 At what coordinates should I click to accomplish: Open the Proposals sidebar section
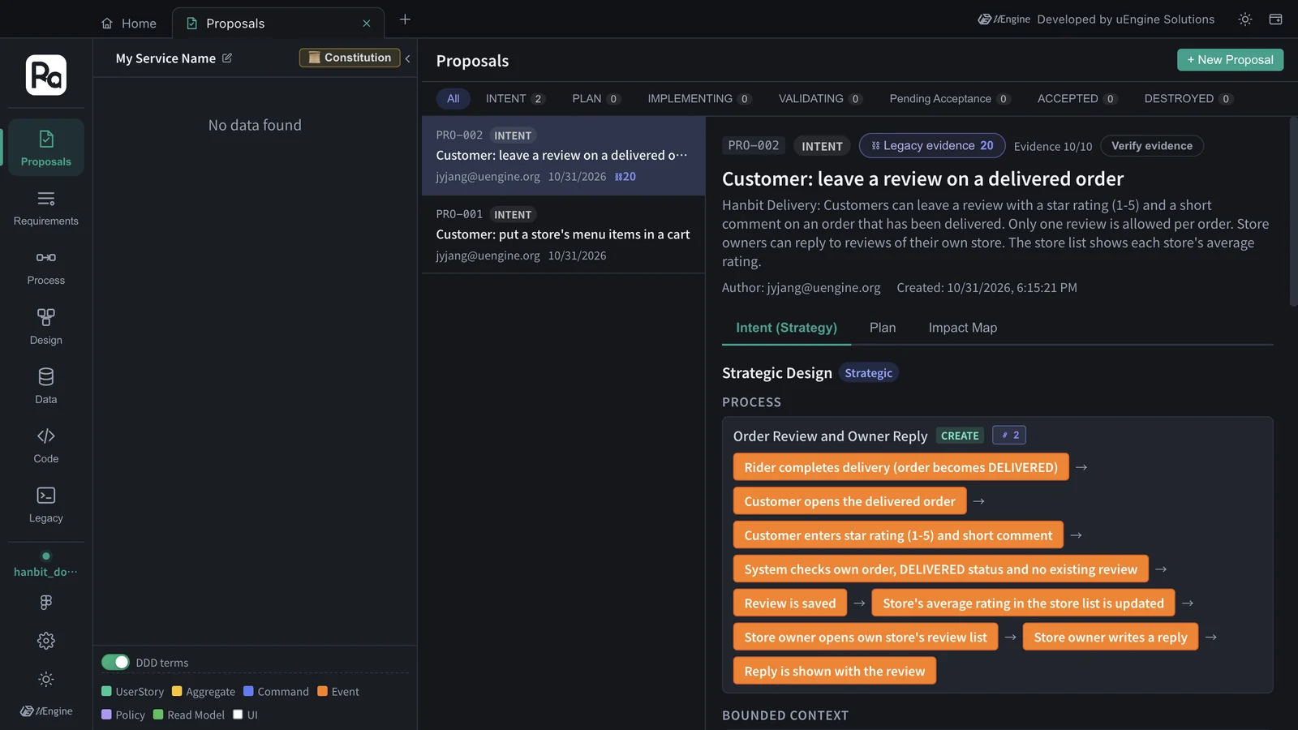click(46, 148)
